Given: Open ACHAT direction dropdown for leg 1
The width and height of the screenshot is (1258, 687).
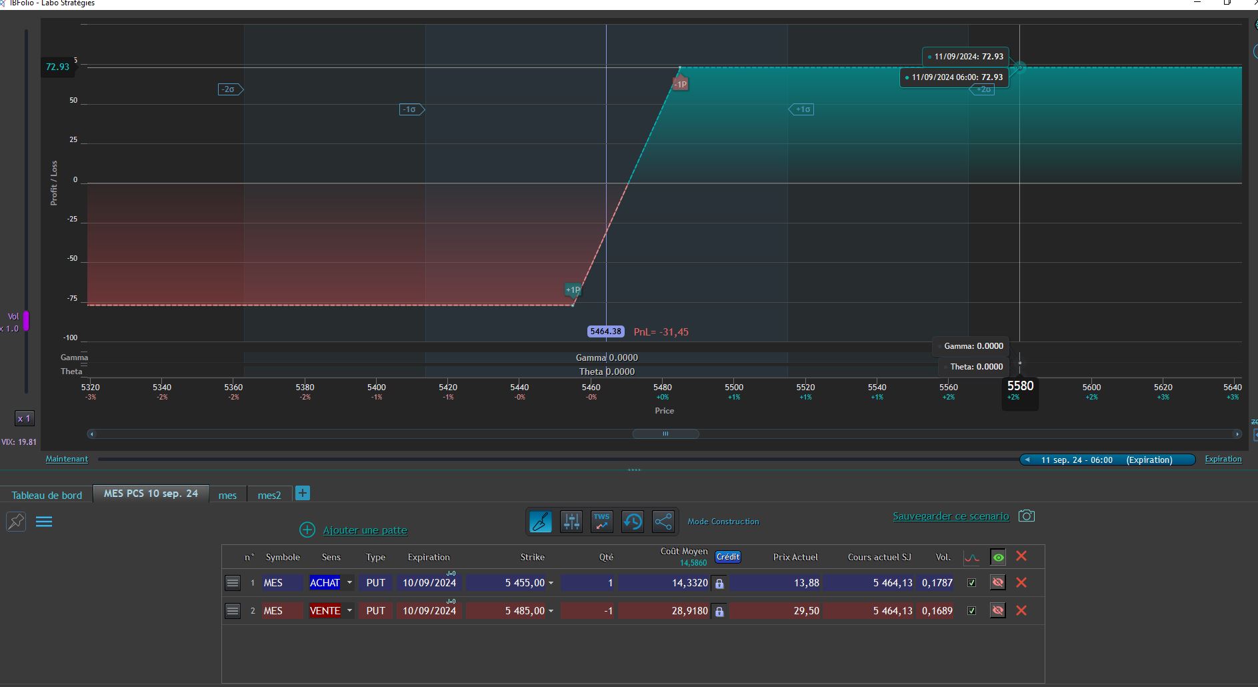Looking at the screenshot, I should tap(349, 582).
